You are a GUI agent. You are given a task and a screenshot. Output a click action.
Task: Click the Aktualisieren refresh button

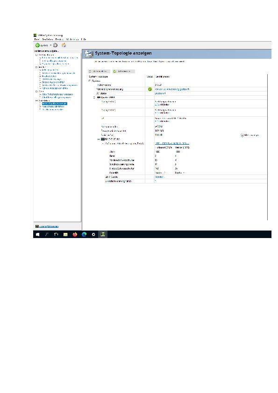pyautogui.click(x=124, y=71)
